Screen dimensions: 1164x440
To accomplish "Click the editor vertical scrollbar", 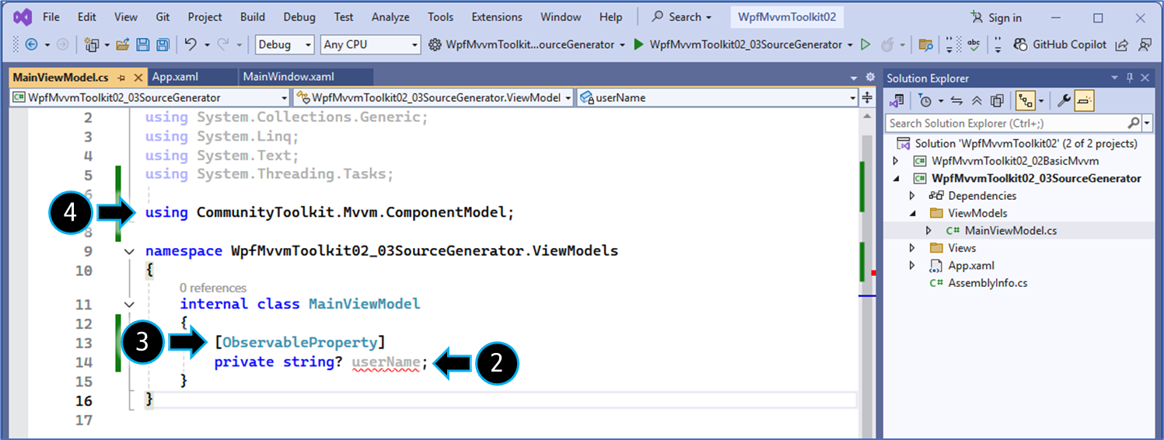I will pos(868,274).
